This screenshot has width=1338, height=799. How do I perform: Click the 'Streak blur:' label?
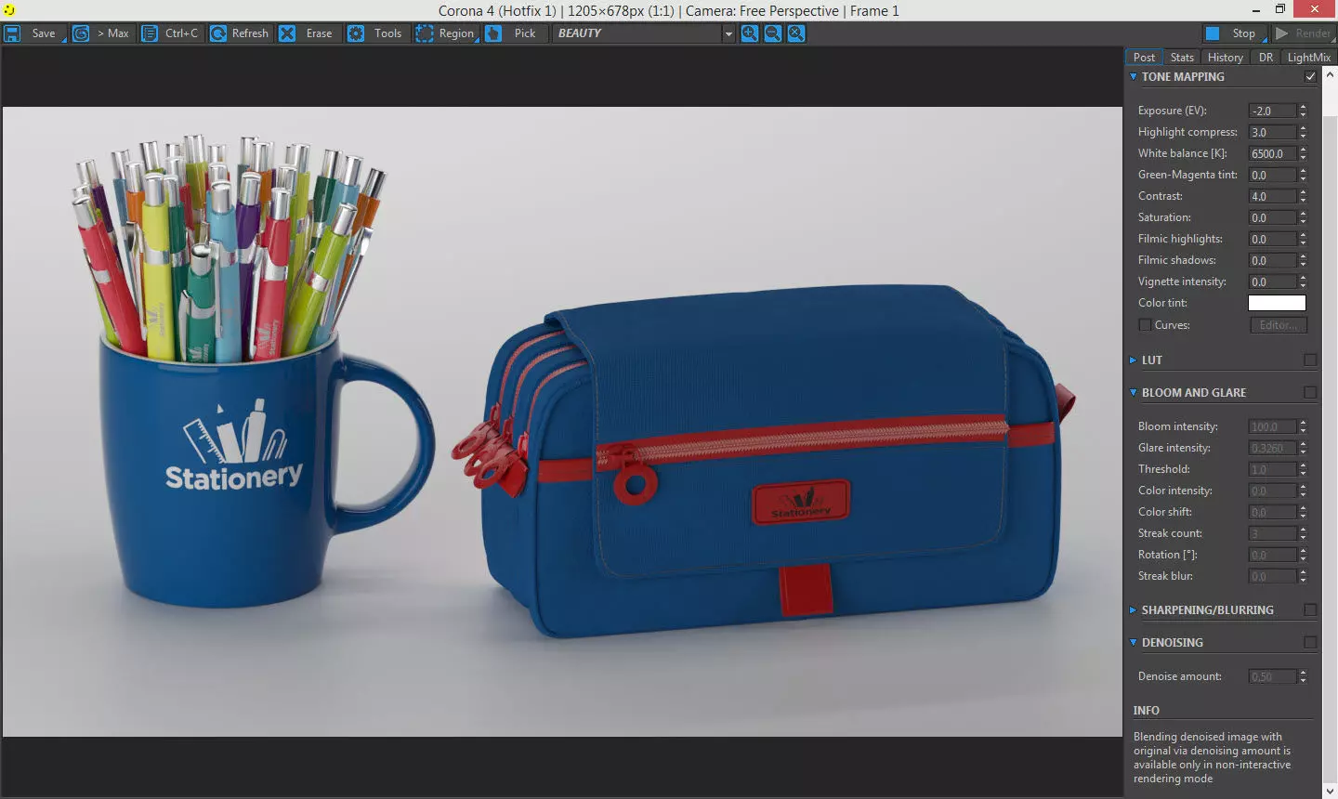(1165, 576)
